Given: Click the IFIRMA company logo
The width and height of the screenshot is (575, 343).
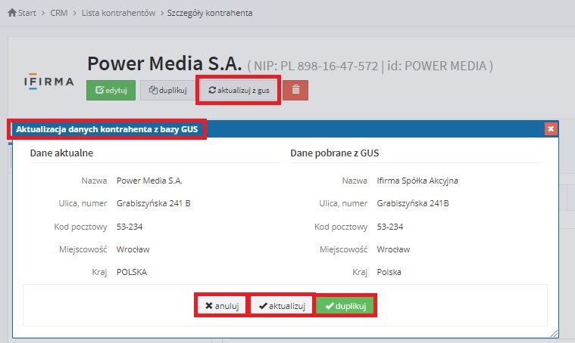Looking at the screenshot, I should (x=48, y=81).
